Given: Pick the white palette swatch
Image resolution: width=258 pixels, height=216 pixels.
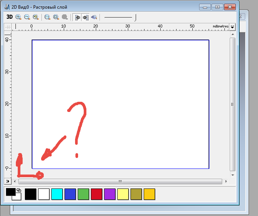Looking at the screenshot, I should tap(44, 194).
